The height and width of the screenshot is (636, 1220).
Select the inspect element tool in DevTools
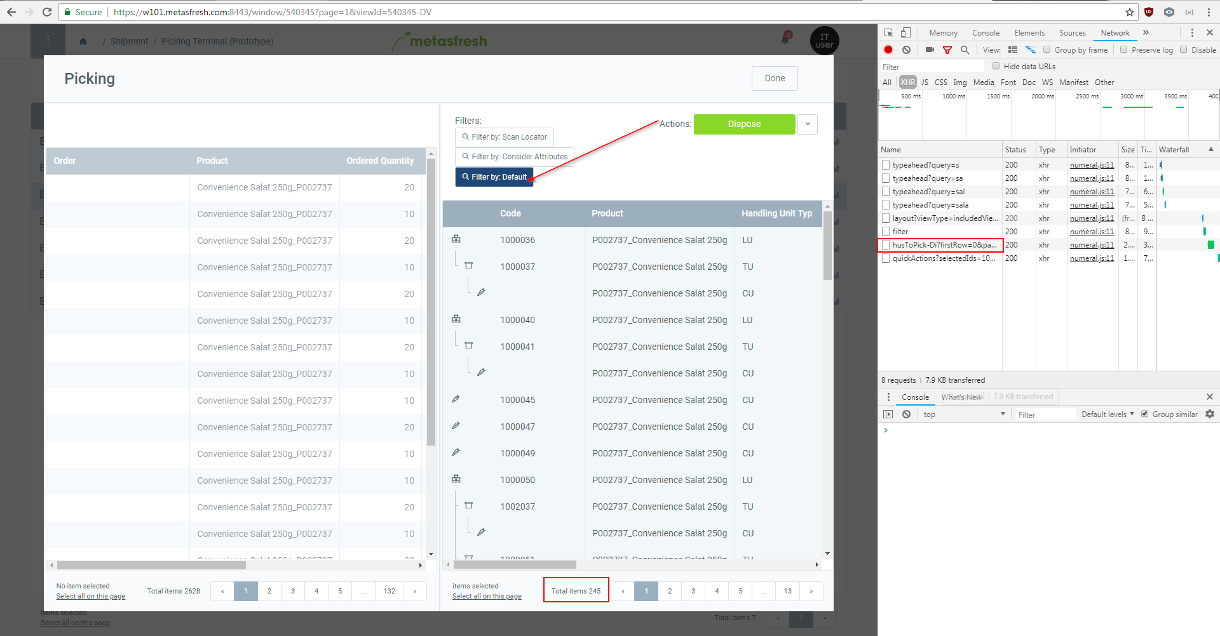(888, 32)
